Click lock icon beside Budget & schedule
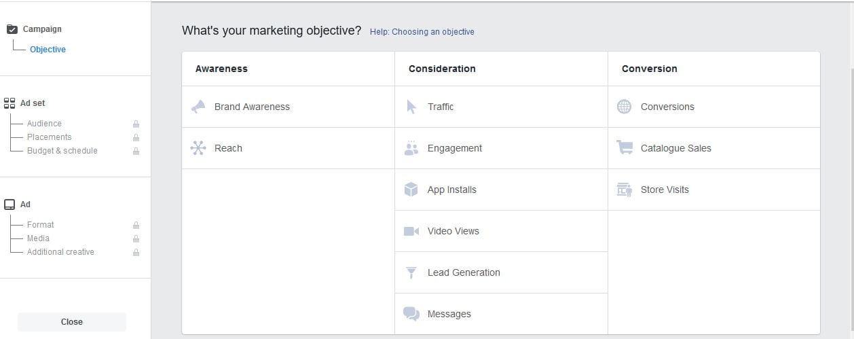The image size is (854, 339). click(136, 151)
